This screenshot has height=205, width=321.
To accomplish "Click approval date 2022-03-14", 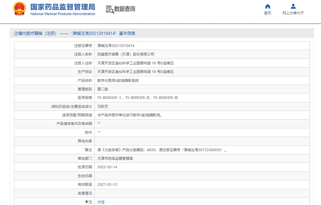I will (107, 167).
